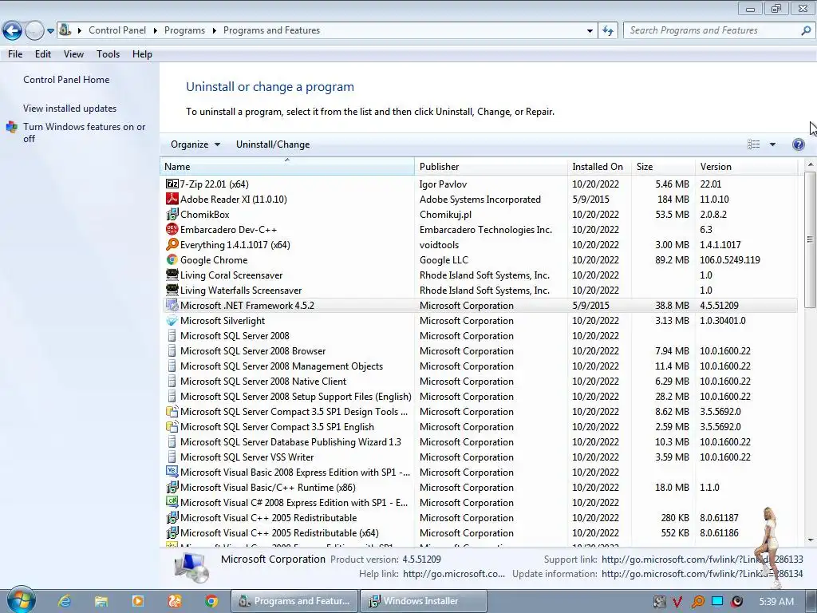Sort by the Version column header
This screenshot has height=613, width=817.
pyautogui.click(x=746, y=166)
